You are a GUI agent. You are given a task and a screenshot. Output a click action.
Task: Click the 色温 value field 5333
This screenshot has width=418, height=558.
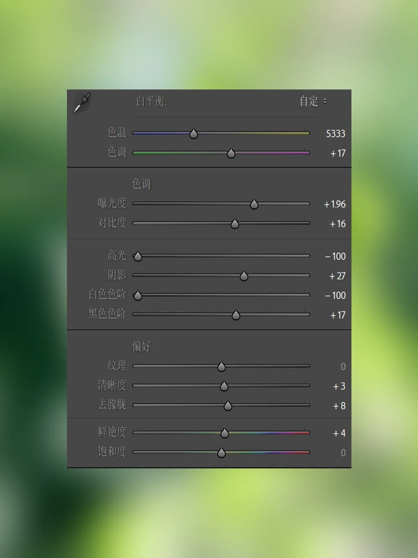click(x=335, y=134)
